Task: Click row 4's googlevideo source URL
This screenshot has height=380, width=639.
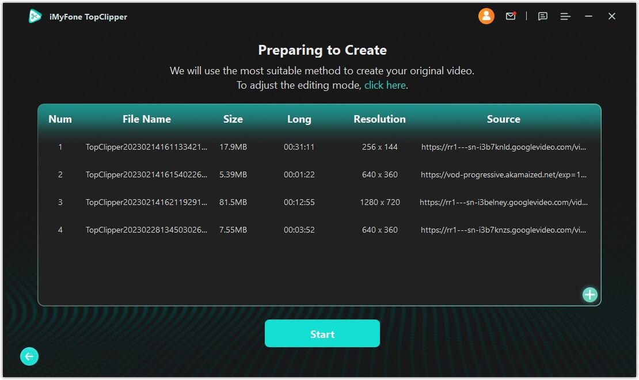Action: click(x=504, y=230)
